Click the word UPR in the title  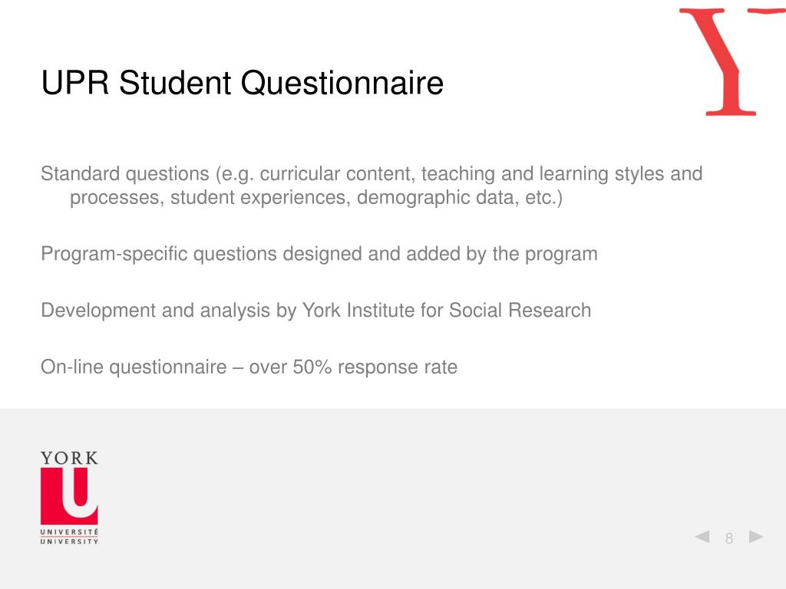click(x=75, y=83)
